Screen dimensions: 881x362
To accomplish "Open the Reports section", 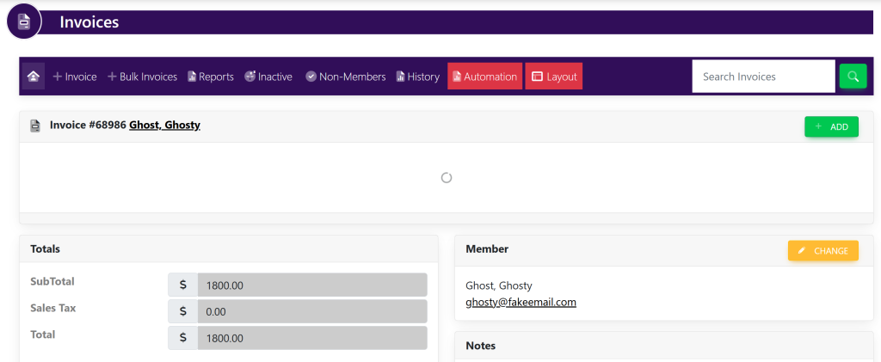I will (x=211, y=77).
